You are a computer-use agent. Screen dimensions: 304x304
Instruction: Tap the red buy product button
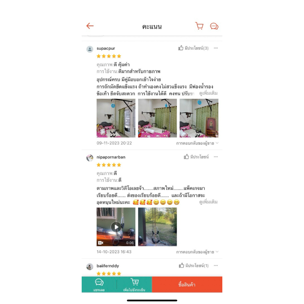point(187,285)
